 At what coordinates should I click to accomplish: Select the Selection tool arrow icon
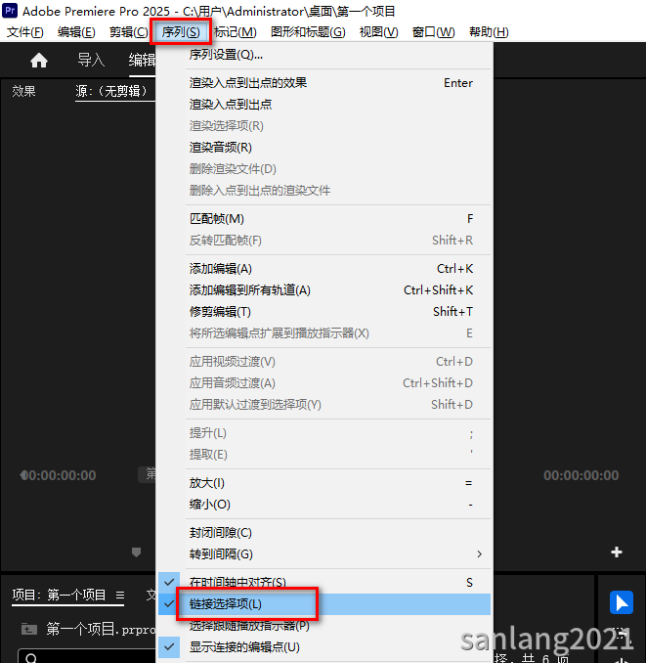coord(621,602)
